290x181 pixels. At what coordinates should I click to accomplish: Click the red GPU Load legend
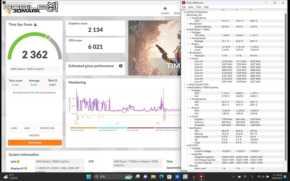click(x=141, y=129)
